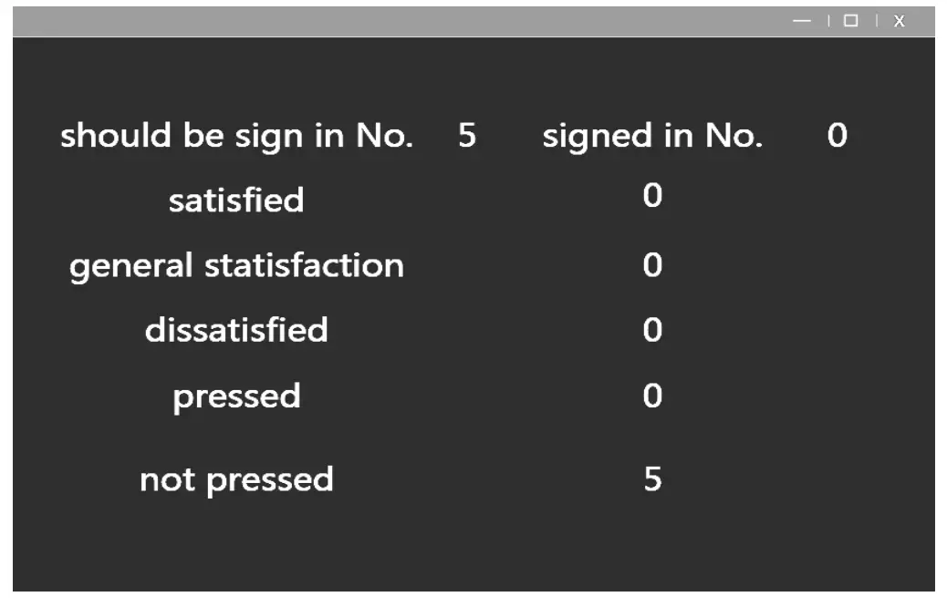Click the 'signed in No.' label
This screenshot has width=947, height=607.
[652, 137]
